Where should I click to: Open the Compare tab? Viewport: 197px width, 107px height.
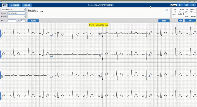27,5
